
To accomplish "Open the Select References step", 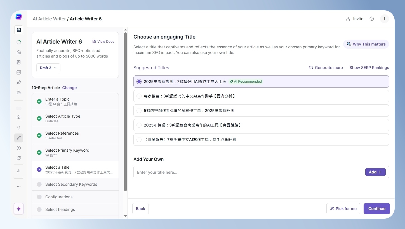I will pos(75,135).
